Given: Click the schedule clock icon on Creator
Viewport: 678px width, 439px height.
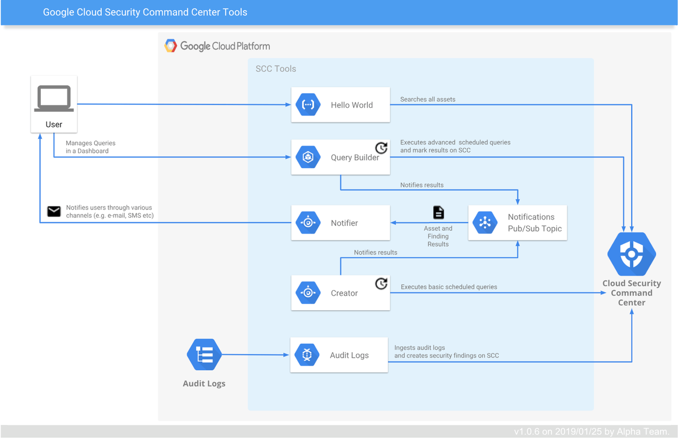Looking at the screenshot, I should coord(381,283).
